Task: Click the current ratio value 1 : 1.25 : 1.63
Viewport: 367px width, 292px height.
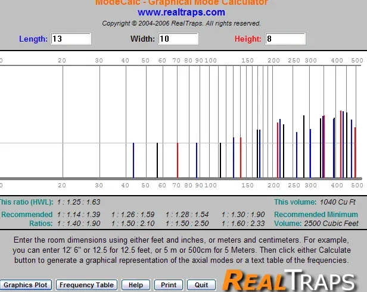Action: point(79,202)
